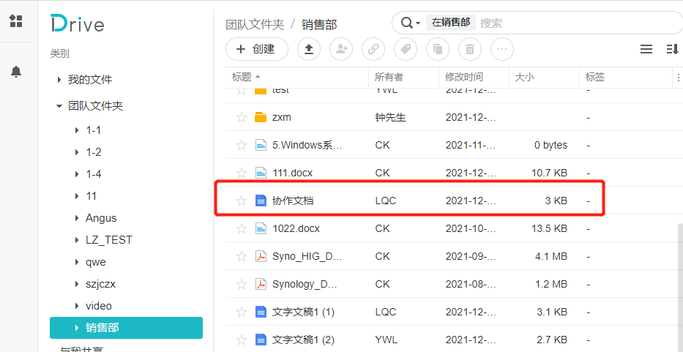Click the copy icon in toolbar
This screenshot has height=352, width=683.
pos(438,49)
